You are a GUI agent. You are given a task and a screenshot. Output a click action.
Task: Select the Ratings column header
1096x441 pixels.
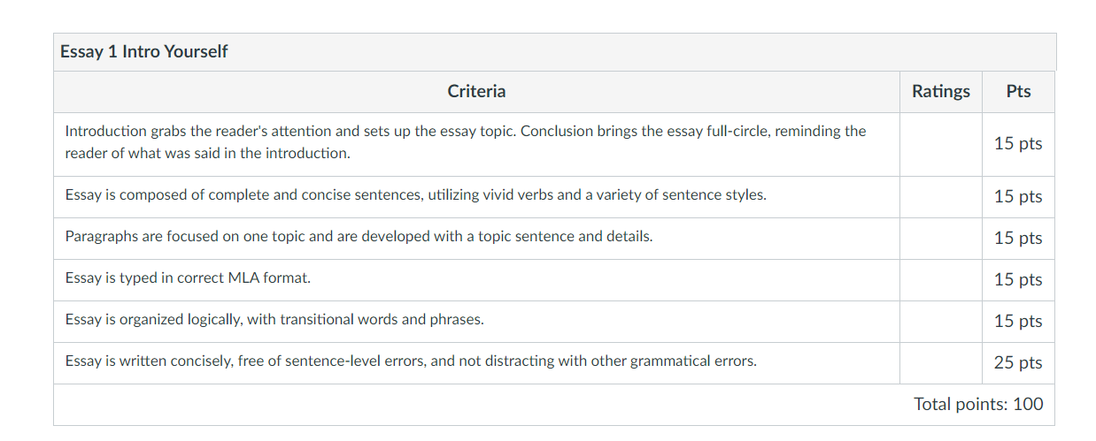pyautogui.click(x=941, y=91)
